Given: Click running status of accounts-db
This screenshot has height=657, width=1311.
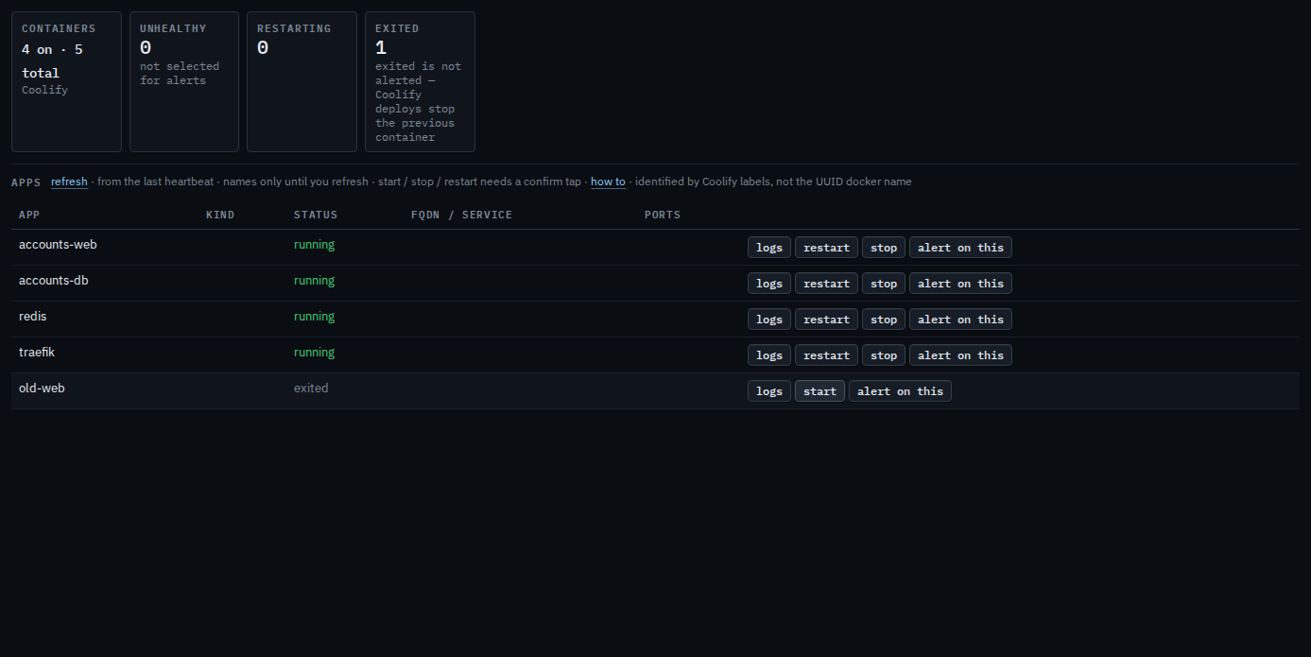Looking at the screenshot, I should pyautogui.click(x=314, y=281).
